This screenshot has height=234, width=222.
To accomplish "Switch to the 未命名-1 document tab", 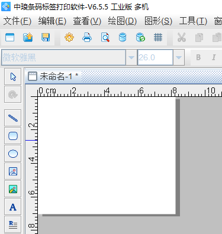I will point(53,76).
